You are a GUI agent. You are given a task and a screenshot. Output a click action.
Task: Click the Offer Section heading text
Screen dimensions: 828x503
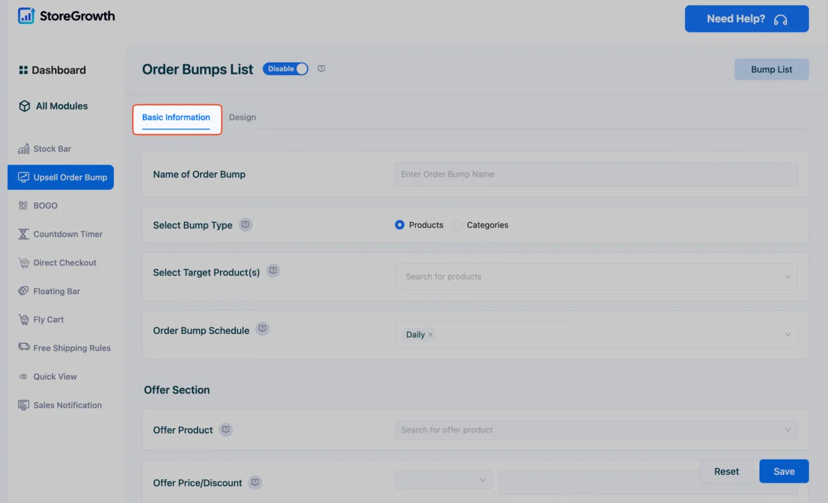click(177, 390)
